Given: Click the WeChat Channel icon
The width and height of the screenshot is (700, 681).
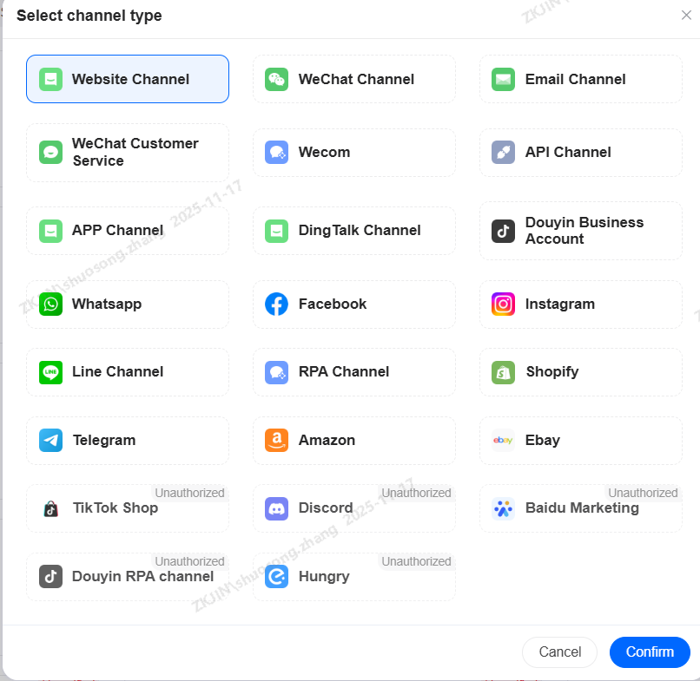Looking at the screenshot, I should pyautogui.click(x=276, y=80).
